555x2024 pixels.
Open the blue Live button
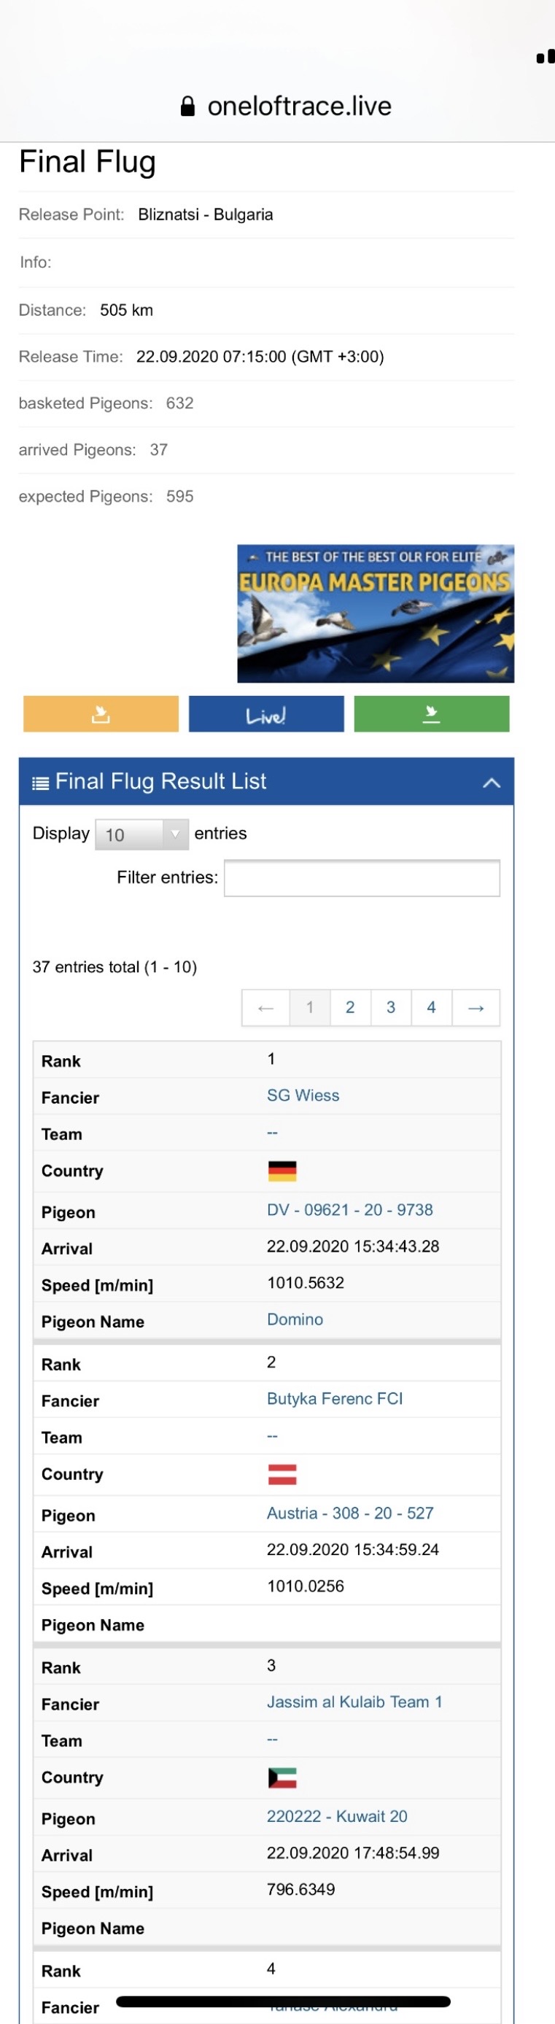265,713
